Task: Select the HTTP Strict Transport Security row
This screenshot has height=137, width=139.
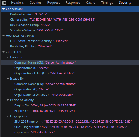Action: [x=70, y=41]
